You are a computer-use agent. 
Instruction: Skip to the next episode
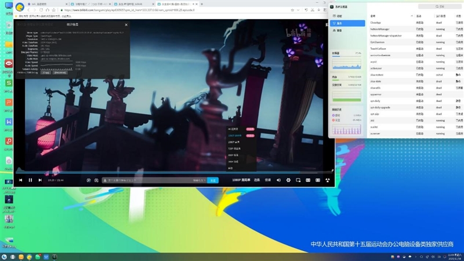click(40, 180)
